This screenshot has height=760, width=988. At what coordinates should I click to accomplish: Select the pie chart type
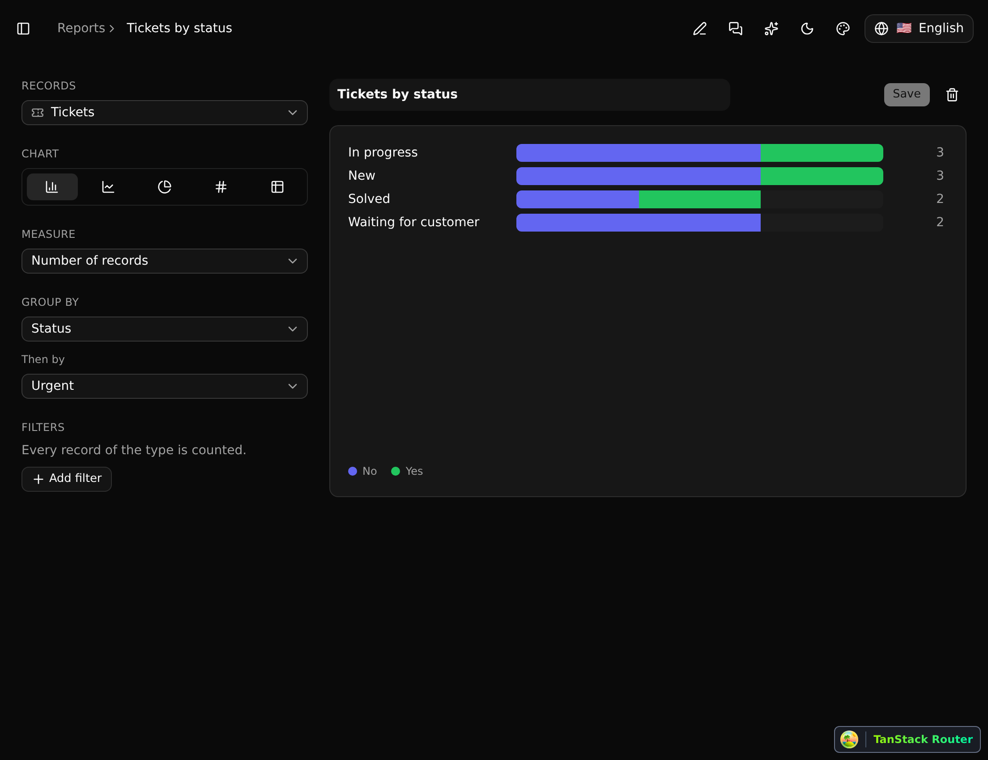pos(165,187)
